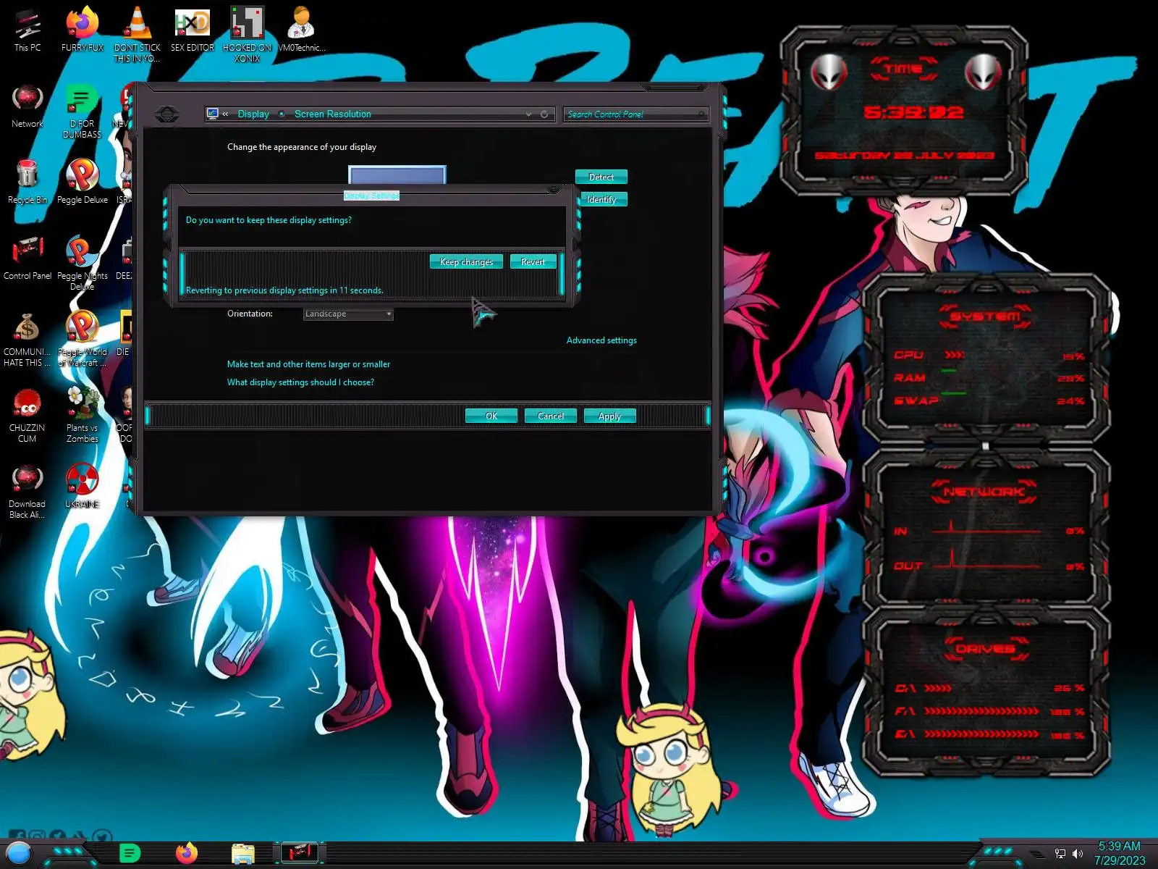This screenshot has height=869, width=1158.
Task: Click the window back navigation orb
Action: pos(167,114)
